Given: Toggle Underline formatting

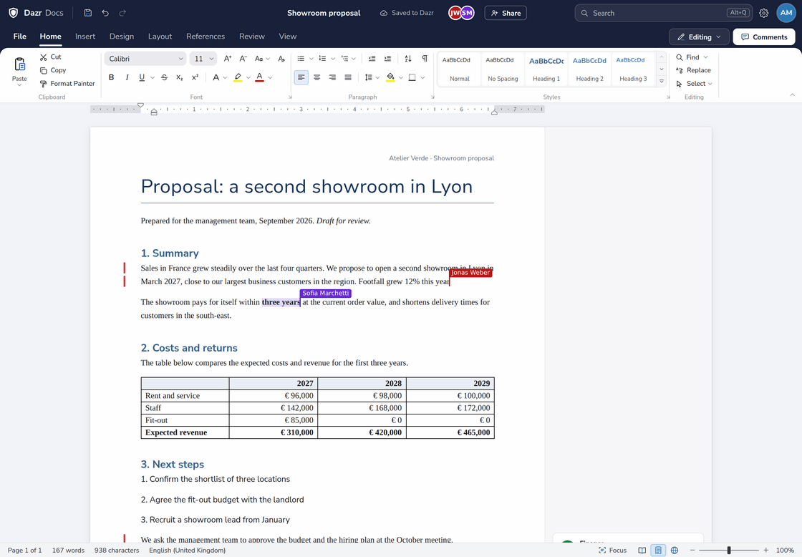Looking at the screenshot, I should pyautogui.click(x=142, y=77).
